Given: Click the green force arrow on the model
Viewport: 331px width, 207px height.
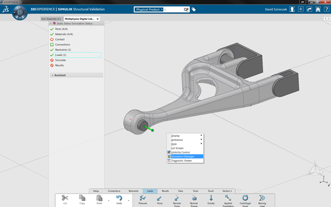Looking at the screenshot, I should click(150, 129).
